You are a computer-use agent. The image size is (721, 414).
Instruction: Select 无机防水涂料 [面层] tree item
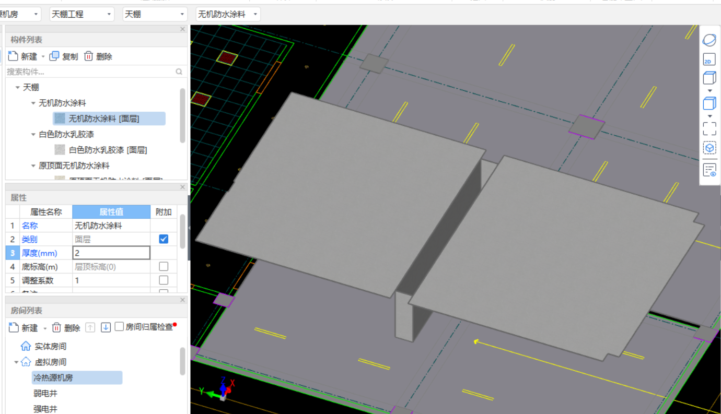pos(109,119)
